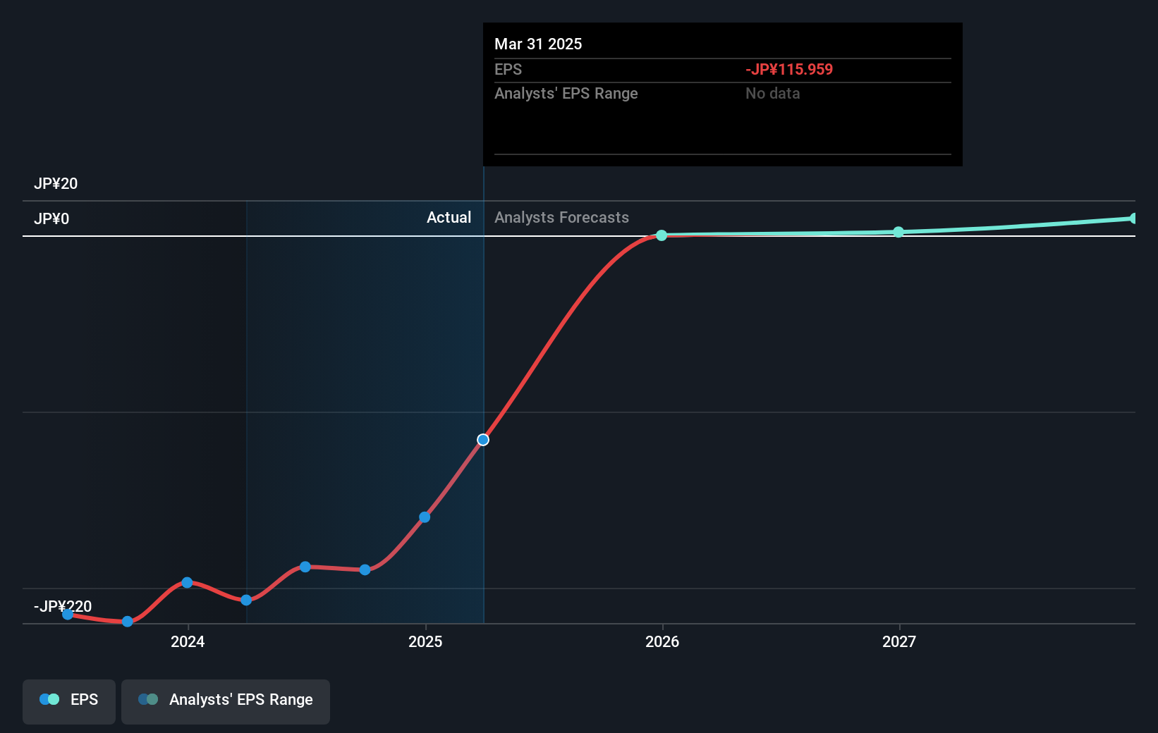Select the 2026 forecast data point

[x=662, y=235]
